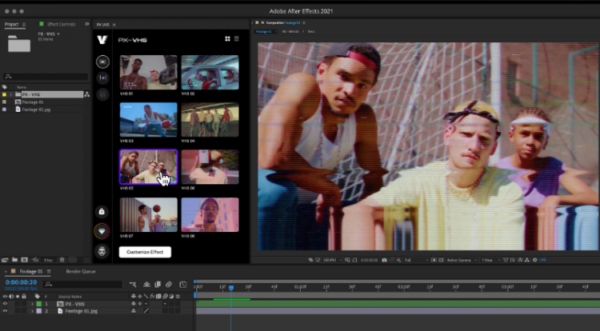Screen dimensions: 600x331
Task: Click the Customize Effect button
Action: point(145,252)
